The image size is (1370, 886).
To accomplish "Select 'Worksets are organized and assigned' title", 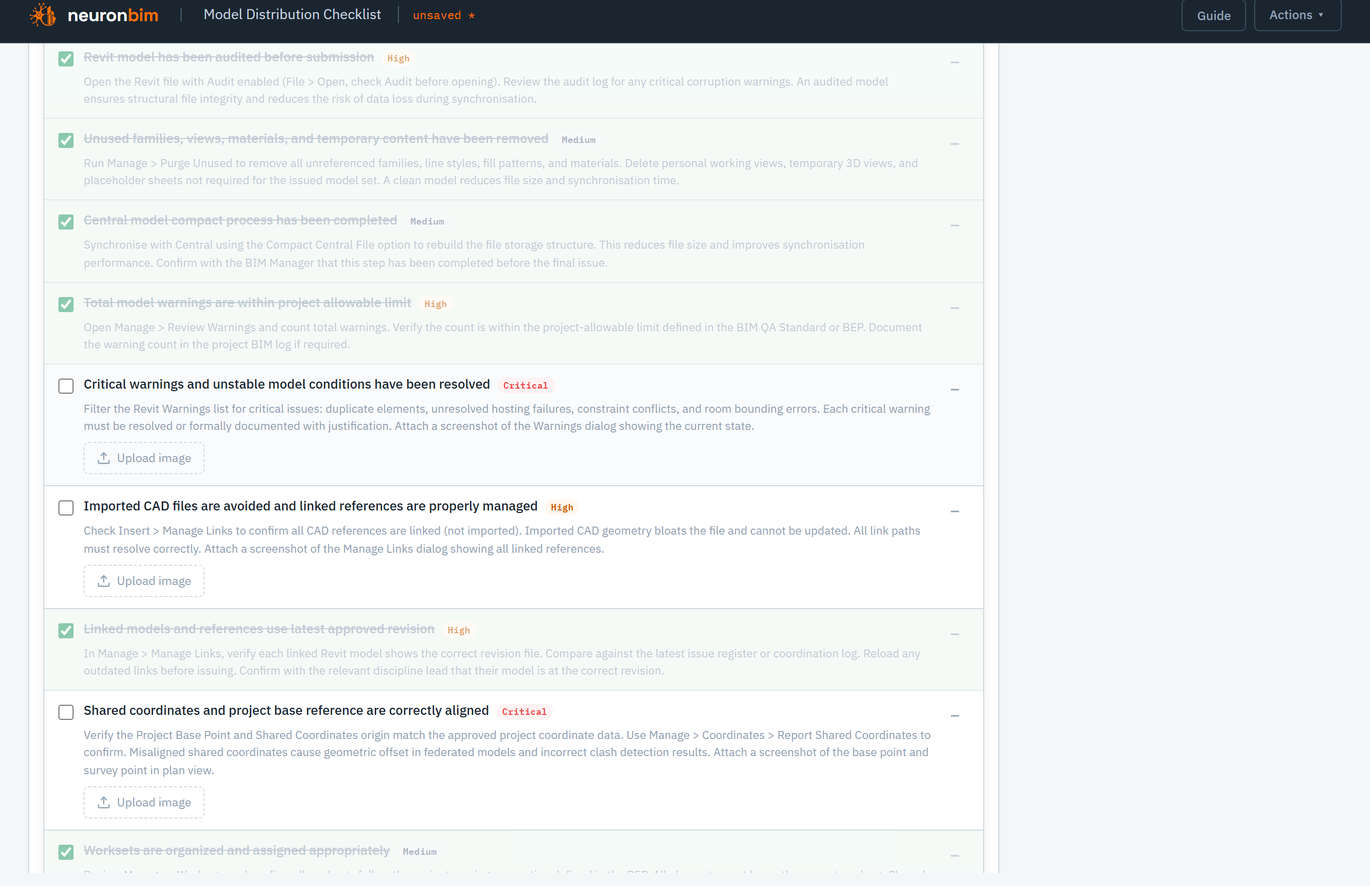I will pos(237,851).
